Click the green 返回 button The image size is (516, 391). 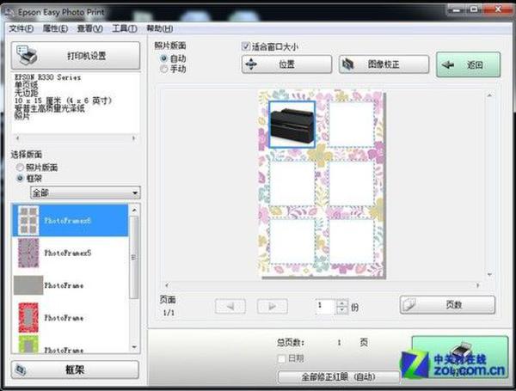pos(469,64)
